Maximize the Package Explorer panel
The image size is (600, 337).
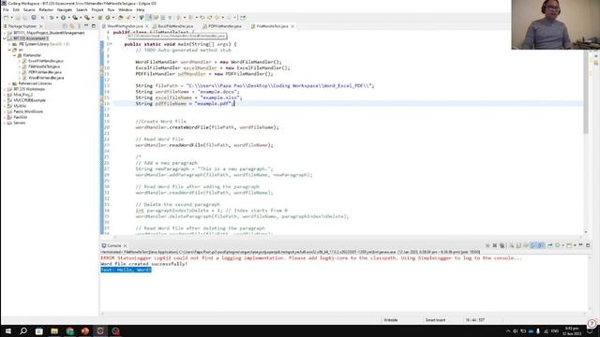point(94,26)
